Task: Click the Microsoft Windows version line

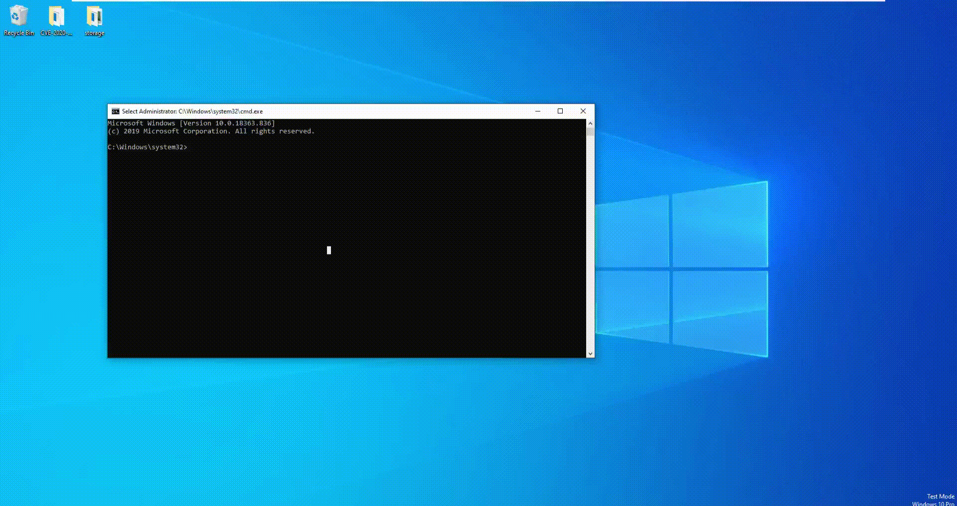Action: [x=191, y=123]
